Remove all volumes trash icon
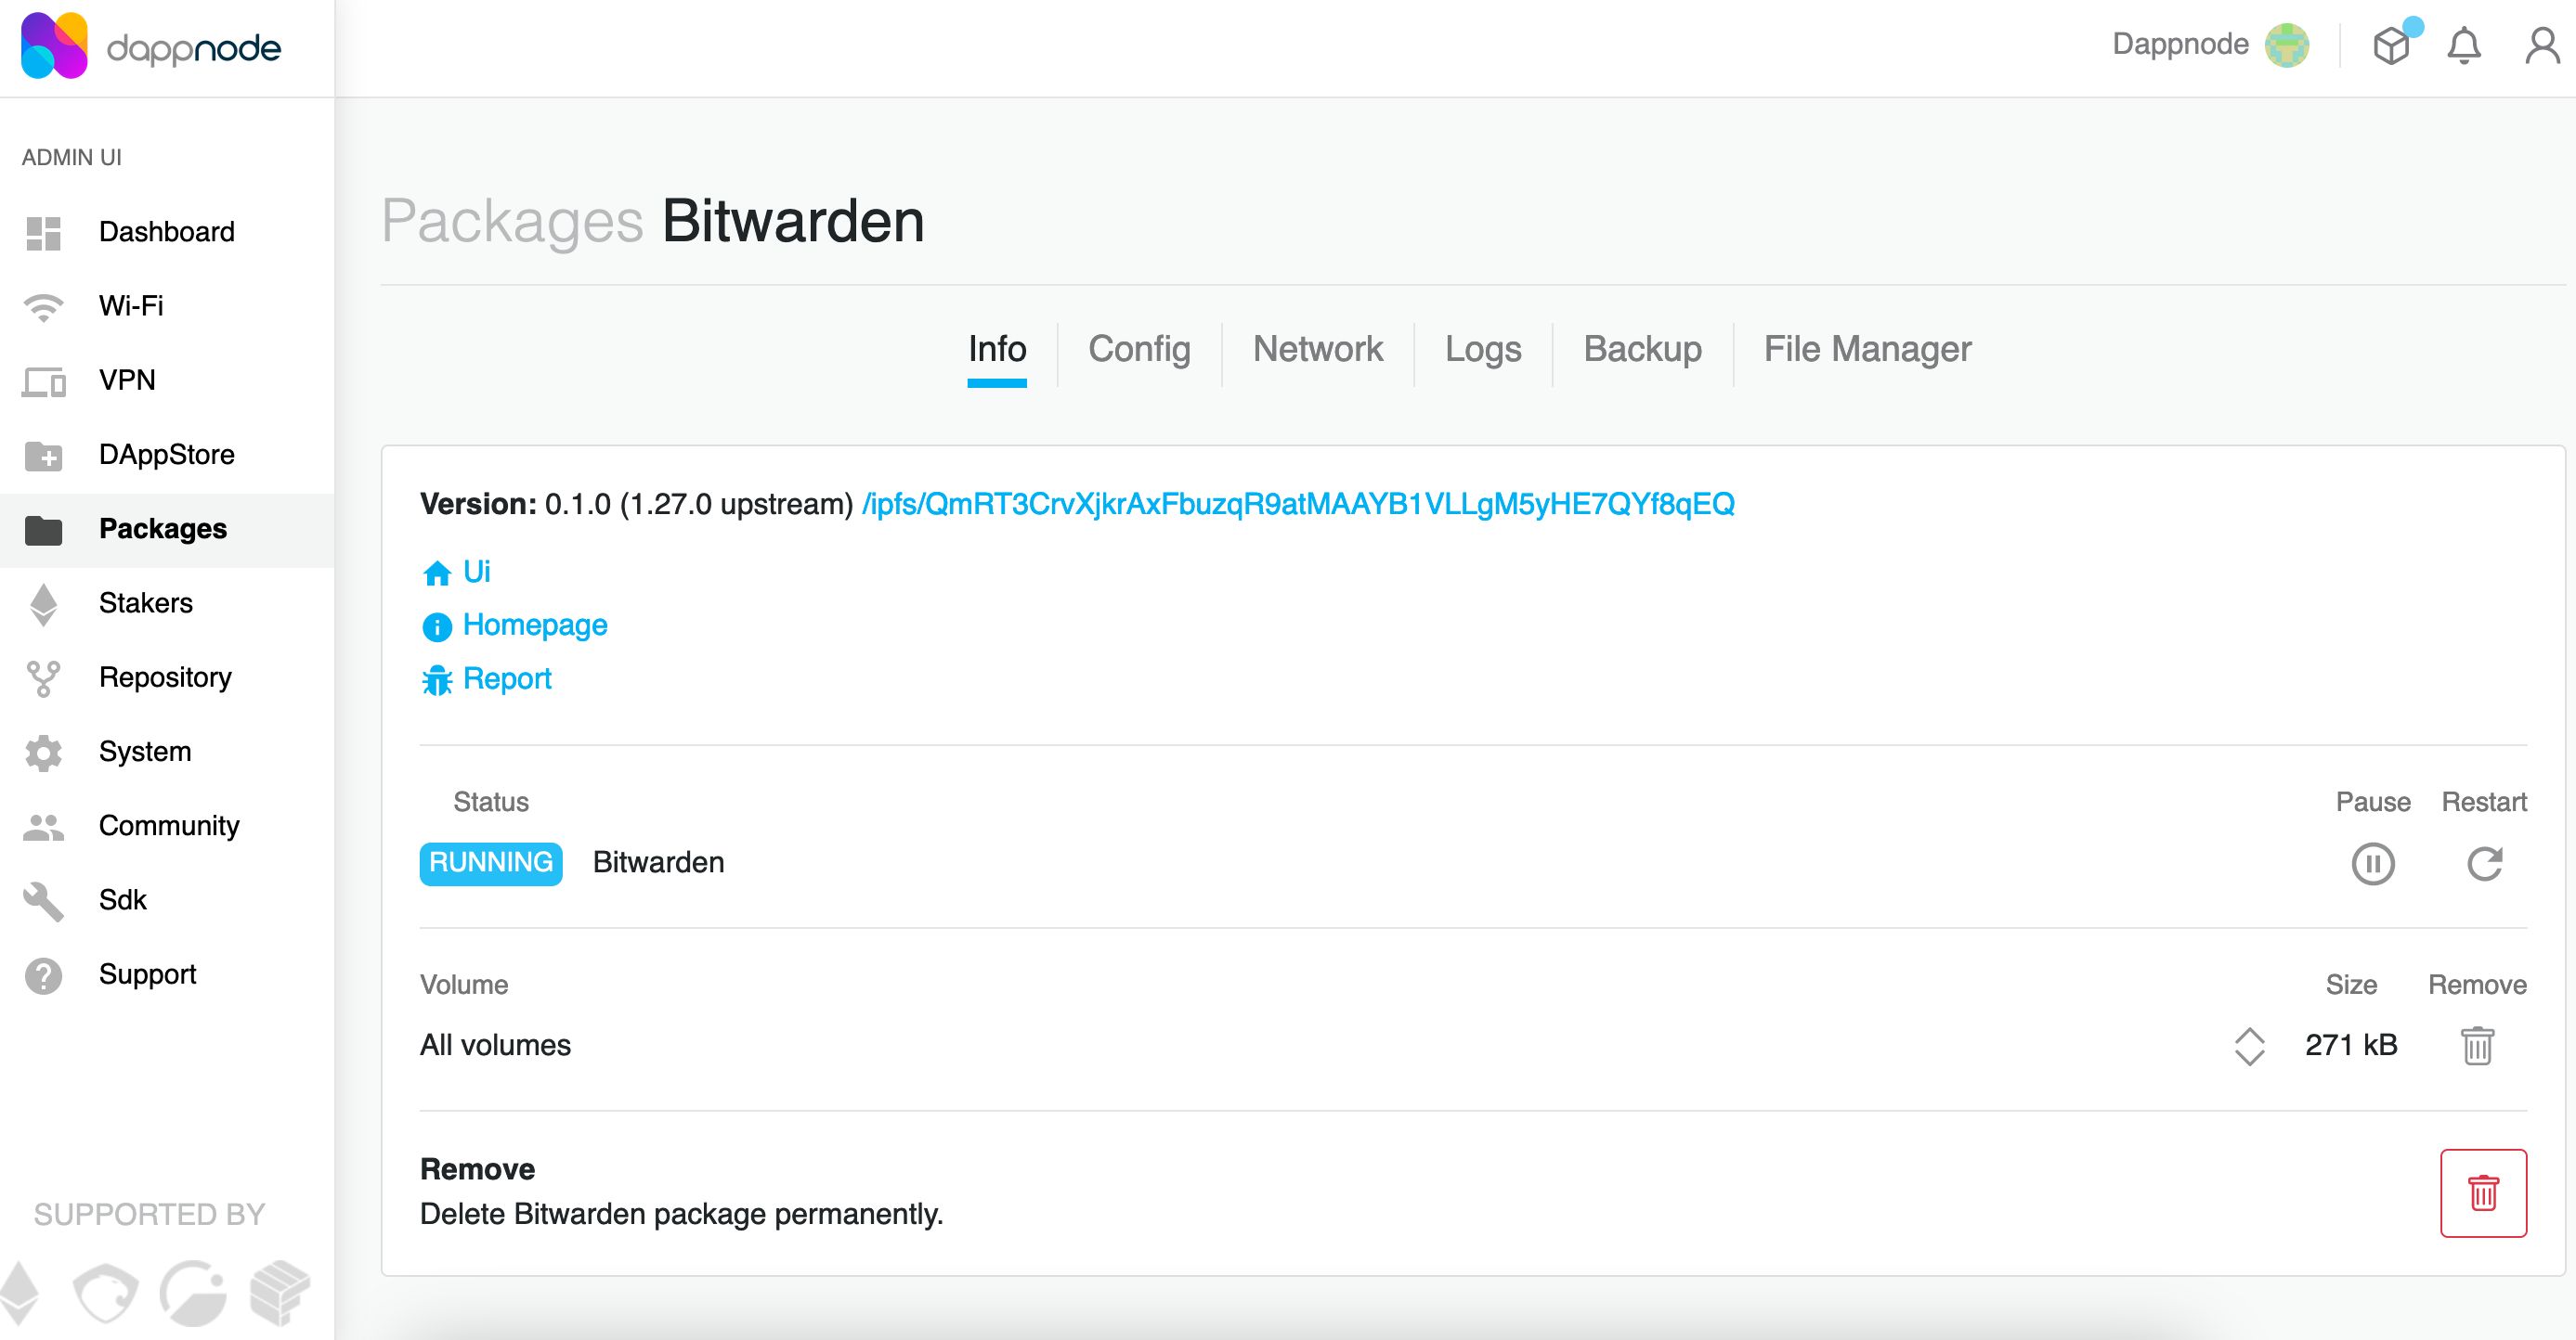 point(2478,1046)
